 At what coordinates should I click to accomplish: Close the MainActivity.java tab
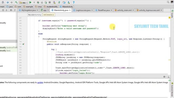pos(70,10)
